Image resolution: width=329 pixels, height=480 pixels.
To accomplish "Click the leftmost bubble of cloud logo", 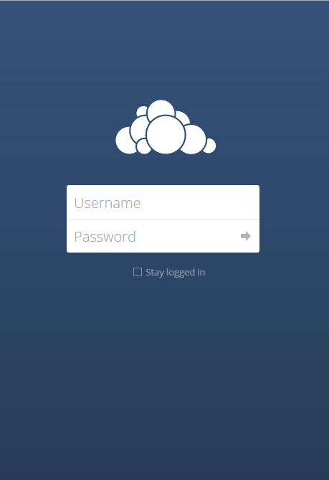I will coord(125,141).
